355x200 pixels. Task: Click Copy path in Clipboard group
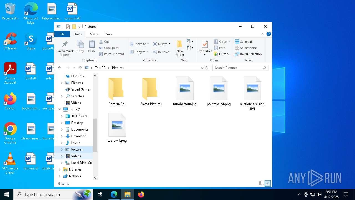point(109,48)
